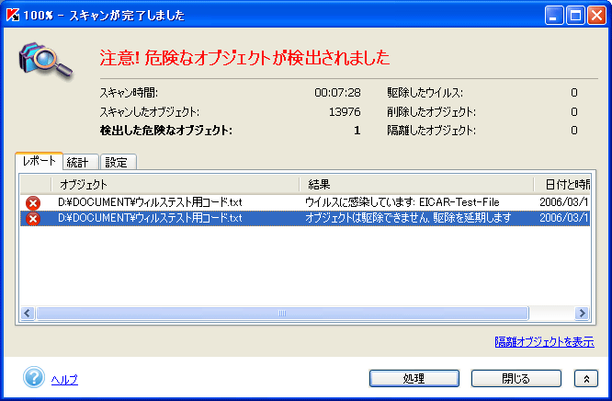Click scanned objects count 13976
The width and height of the screenshot is (612, 401).
[x=345, y=112]
